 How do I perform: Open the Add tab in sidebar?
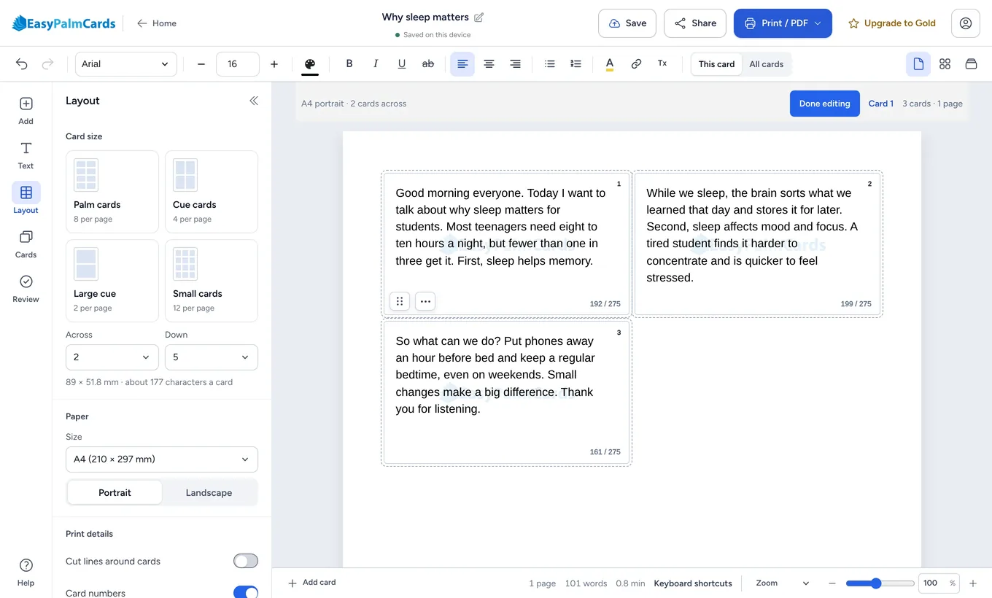(x=26, y=111)
